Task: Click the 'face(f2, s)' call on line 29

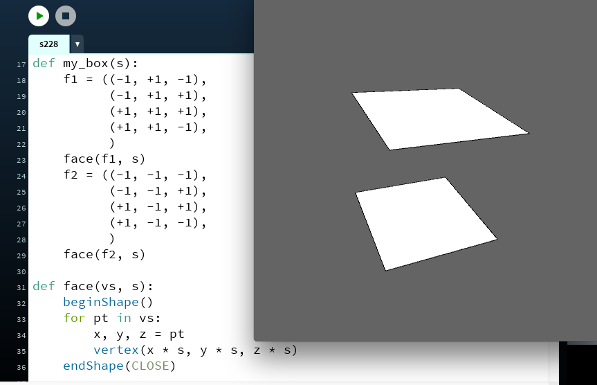Action: coord(104,254)
